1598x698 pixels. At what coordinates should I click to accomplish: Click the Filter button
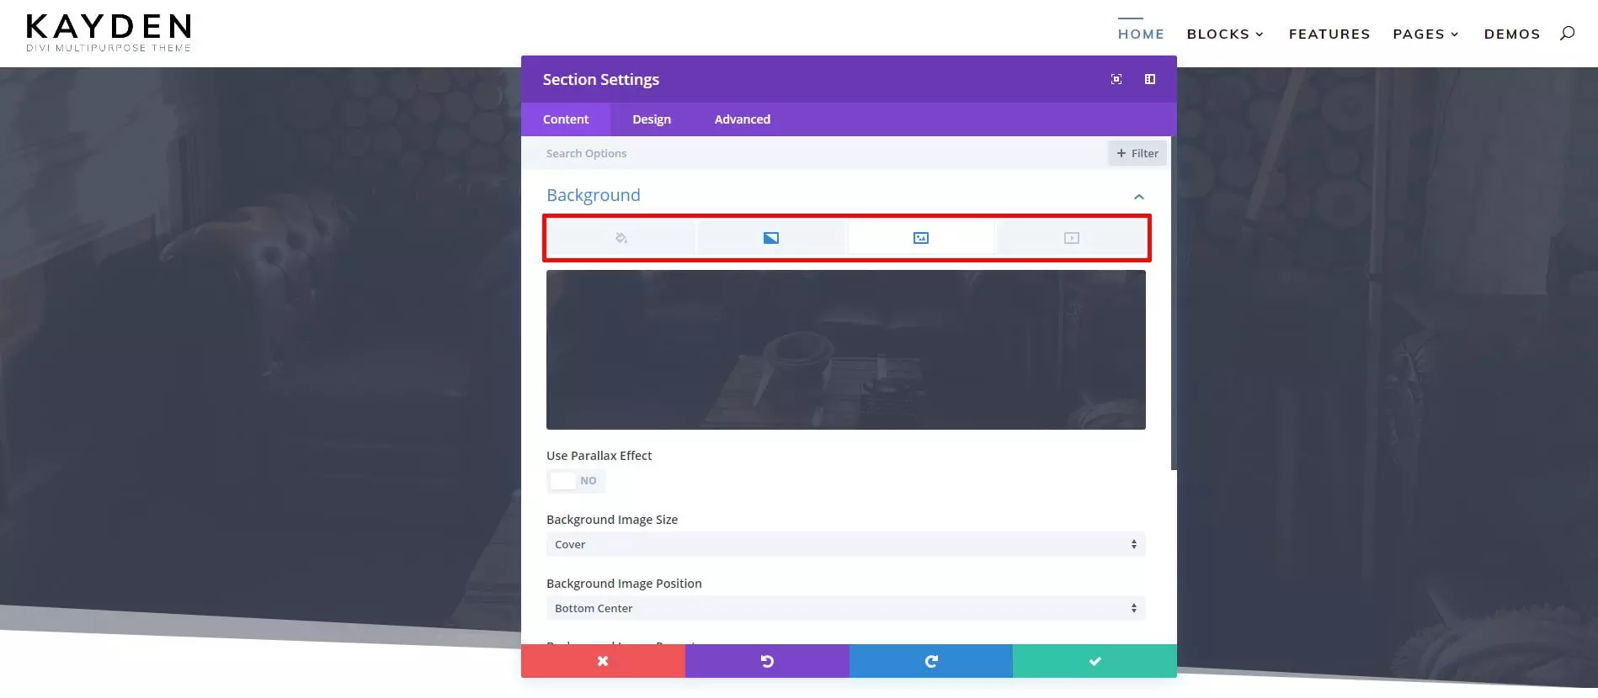[1137, 153]
